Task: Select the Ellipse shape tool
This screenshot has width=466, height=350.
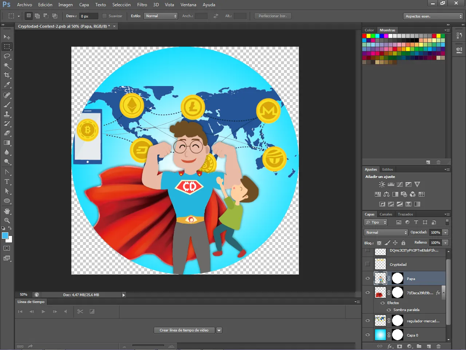Action: point(7,201)
